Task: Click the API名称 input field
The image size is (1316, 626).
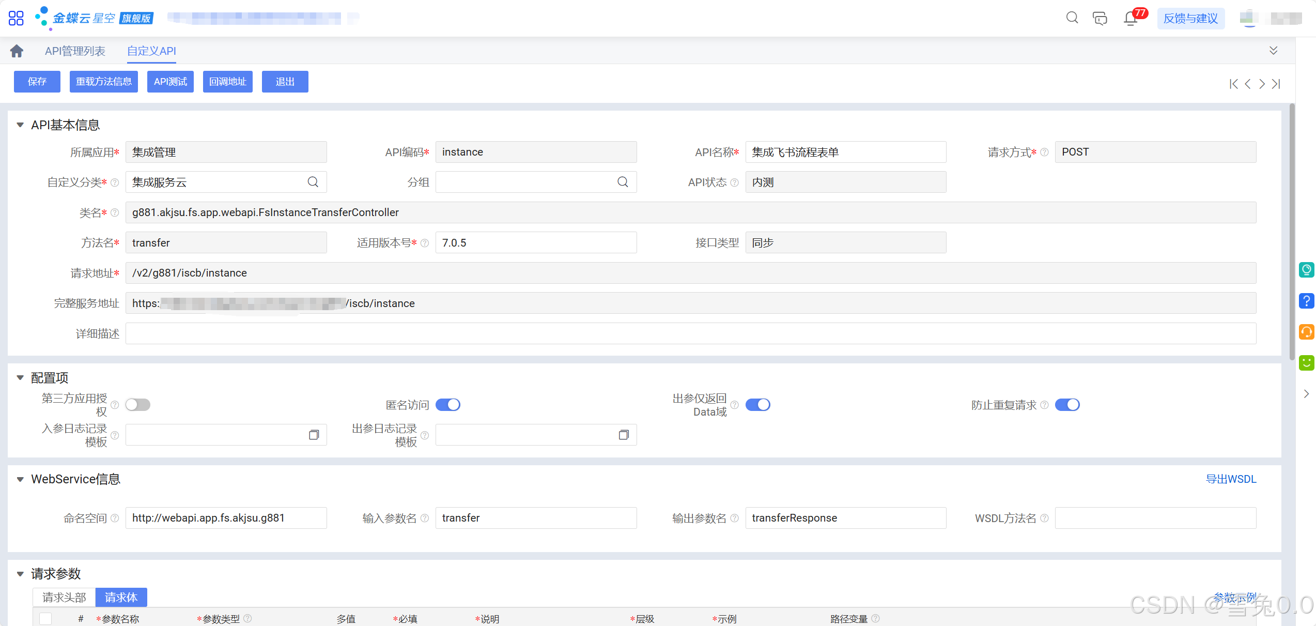Action: click(x=846, y=152)
